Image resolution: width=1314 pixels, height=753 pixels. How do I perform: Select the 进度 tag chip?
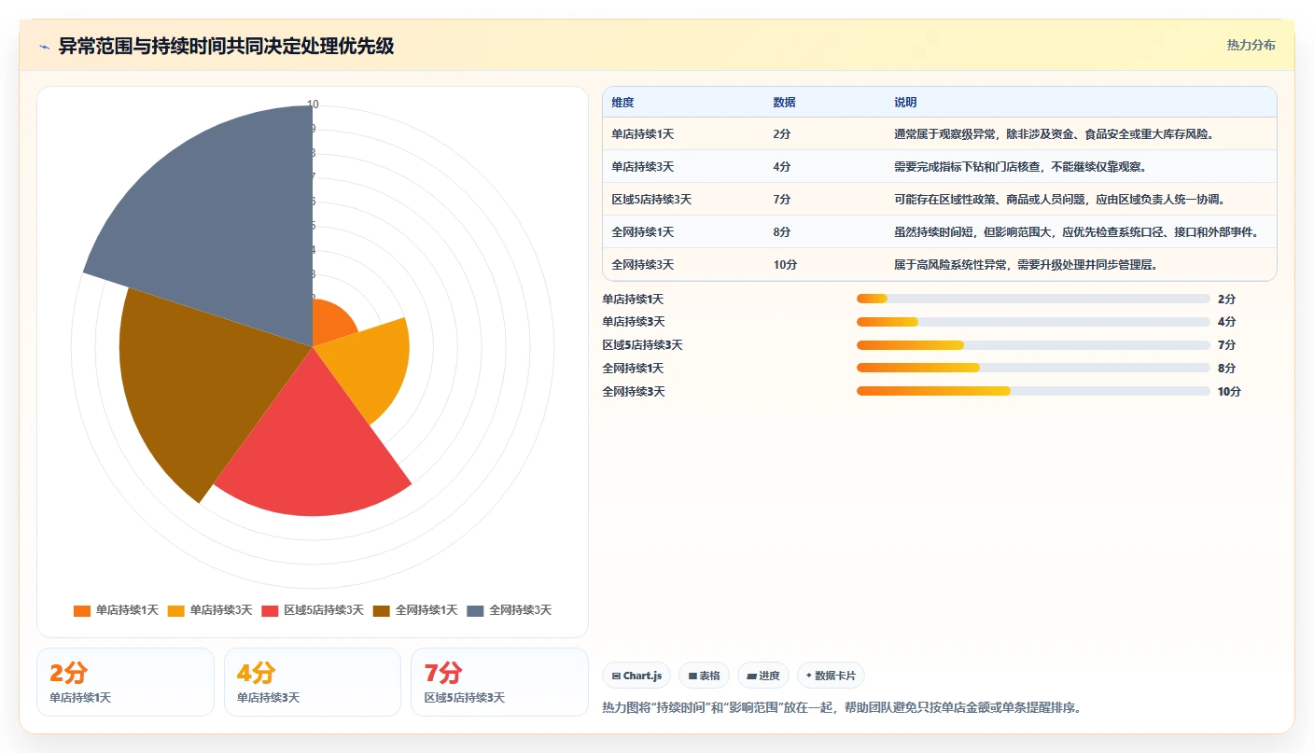pos(762,676)
